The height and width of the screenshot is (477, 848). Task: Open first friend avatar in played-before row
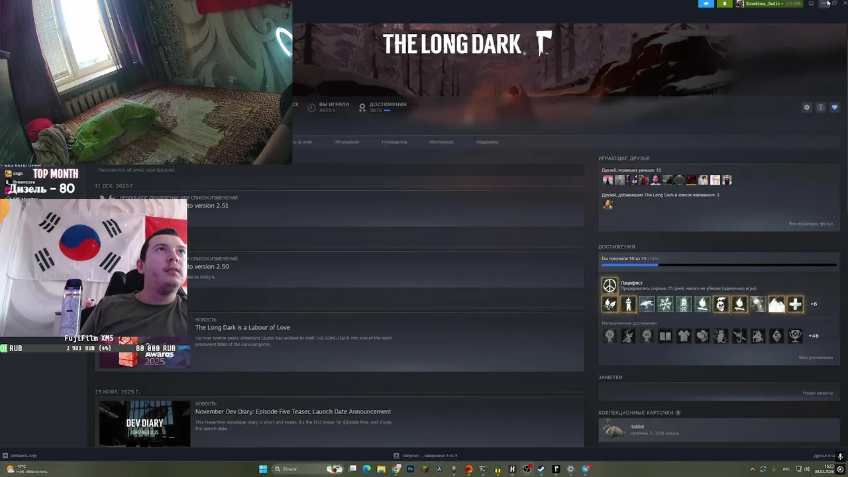point(607,180)
